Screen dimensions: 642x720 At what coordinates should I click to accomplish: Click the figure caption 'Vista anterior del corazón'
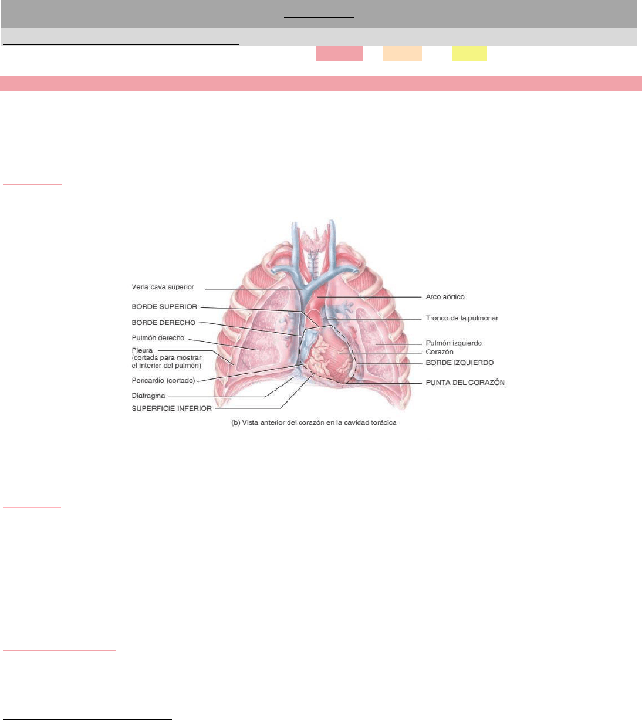pos(314,422)
